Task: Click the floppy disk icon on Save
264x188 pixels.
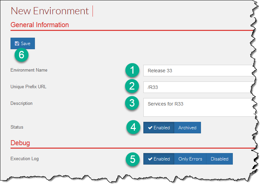Action: click(x=17, y=43)
